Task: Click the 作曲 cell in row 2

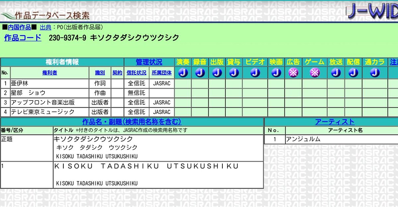Action: click(x=100, y=93)
